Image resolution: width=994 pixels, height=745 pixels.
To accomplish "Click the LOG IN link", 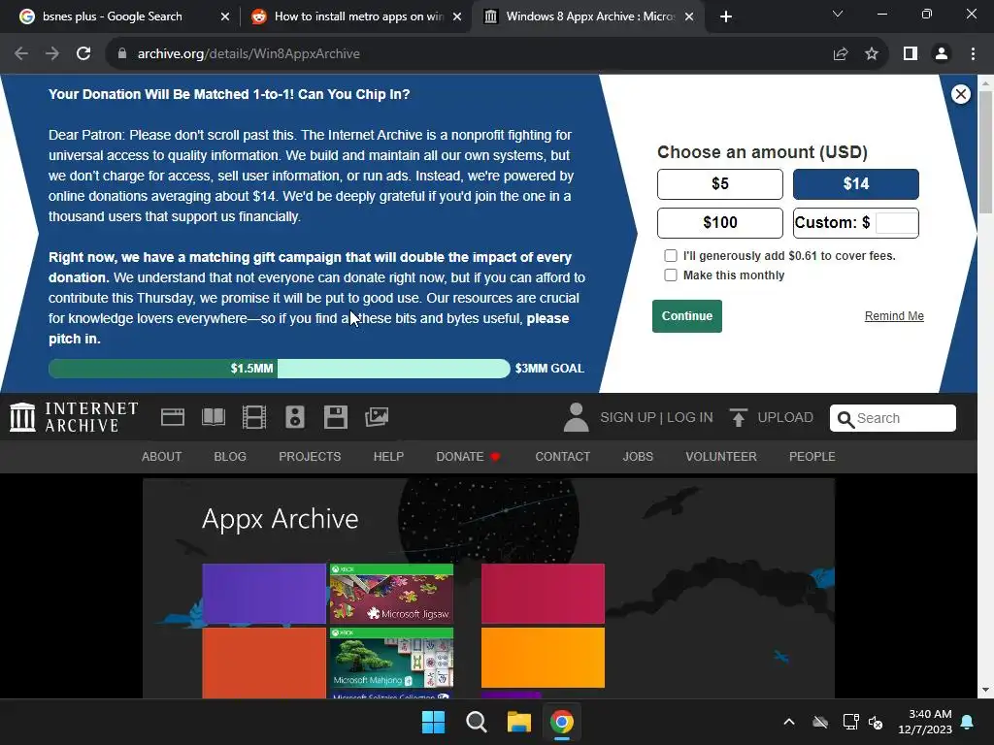I will (690, 417).
